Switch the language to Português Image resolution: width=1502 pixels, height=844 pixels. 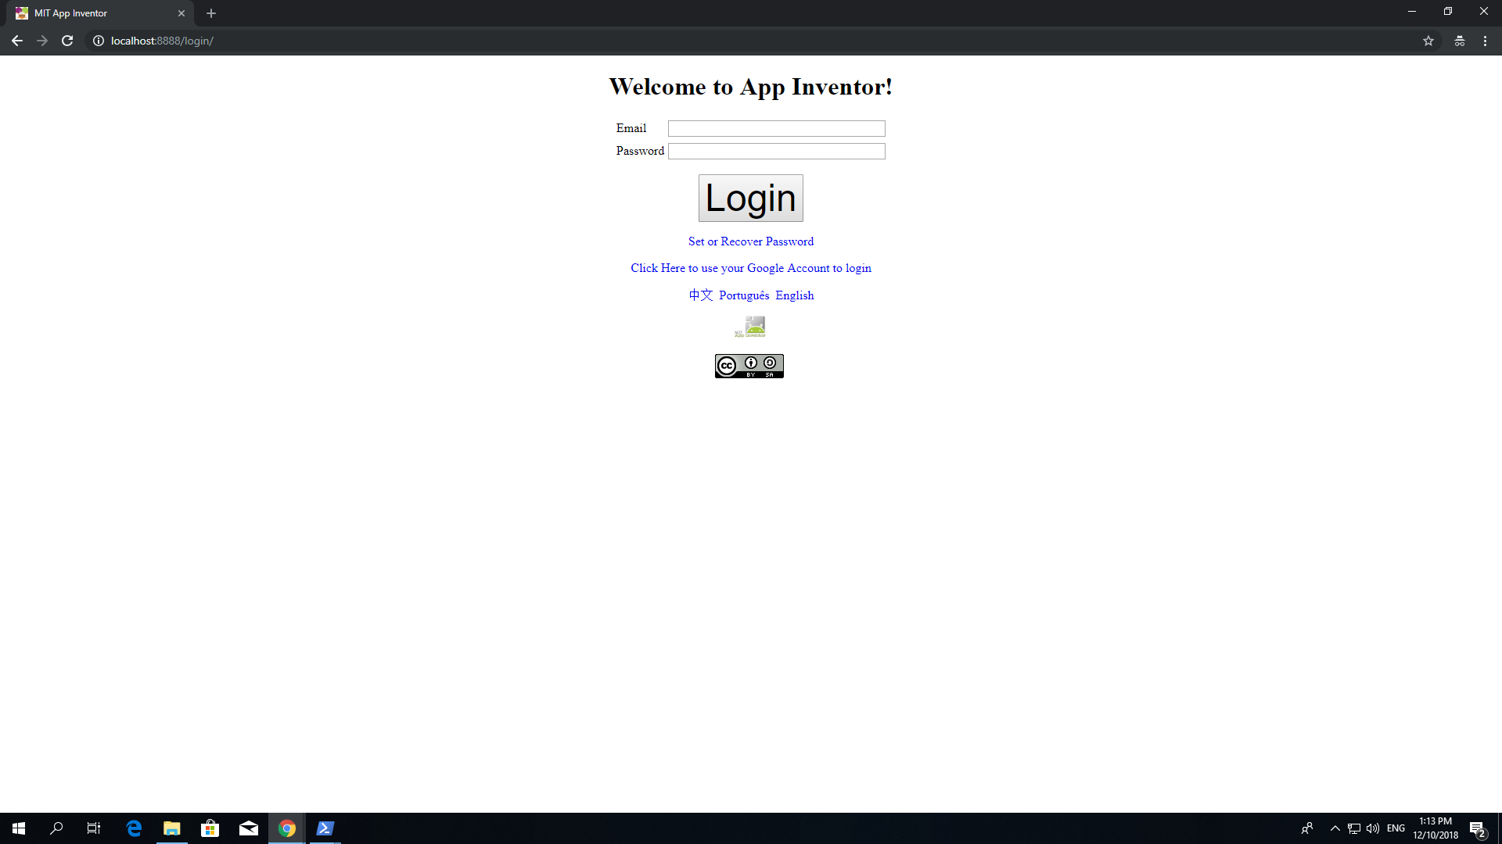pyautogui.click(x=743, y=295)
